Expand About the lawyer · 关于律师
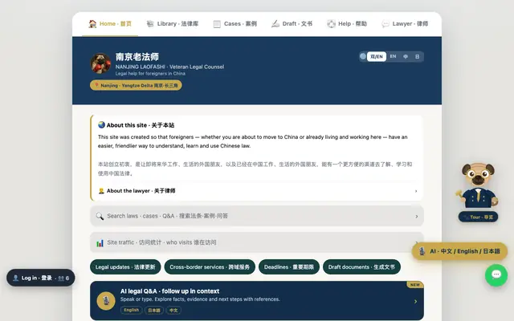Image resolution: width=514 pixels, height=321 pixels. (258, 191)
